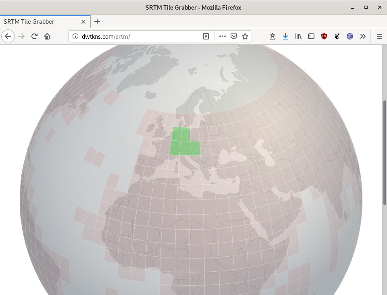Expand the toolbar overflow chevron
The width and height of the screenshot is (387, 295).
pos(363,37)
